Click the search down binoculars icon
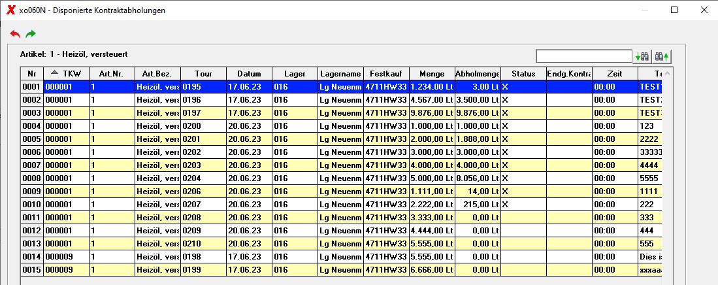Screen dimensions: 718x285 pos(642,57)
